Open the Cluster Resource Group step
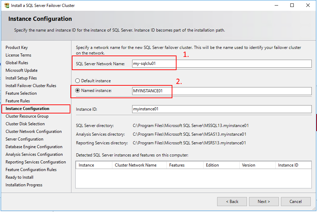Viewport: 317px width, 212px height. (x=27, y=116)
